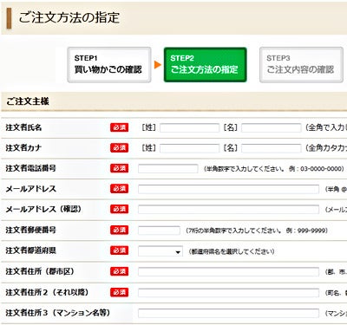Click the 注文者カナ 名 input field
The width and height of the screenshot is (347, 325).
[272, 148]
